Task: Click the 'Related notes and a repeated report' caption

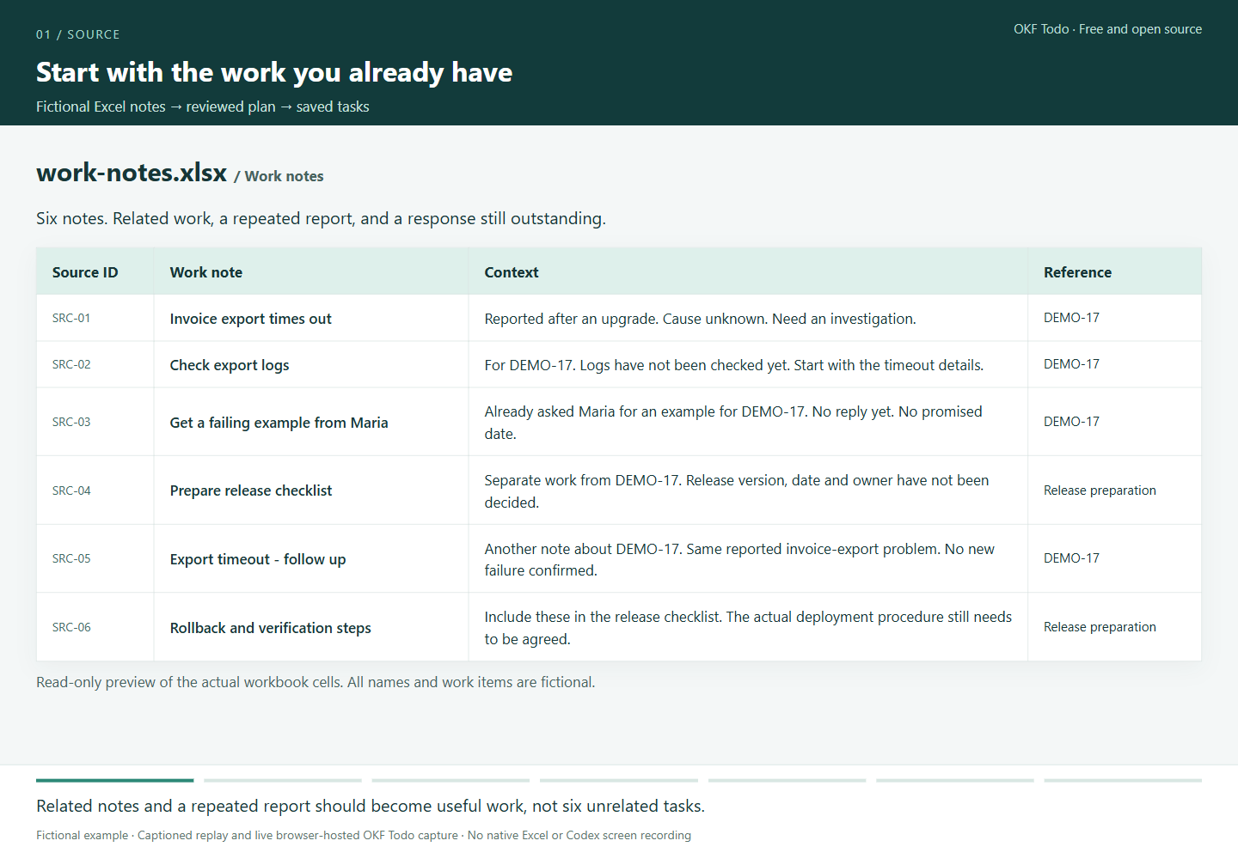Action: point(371,806)
